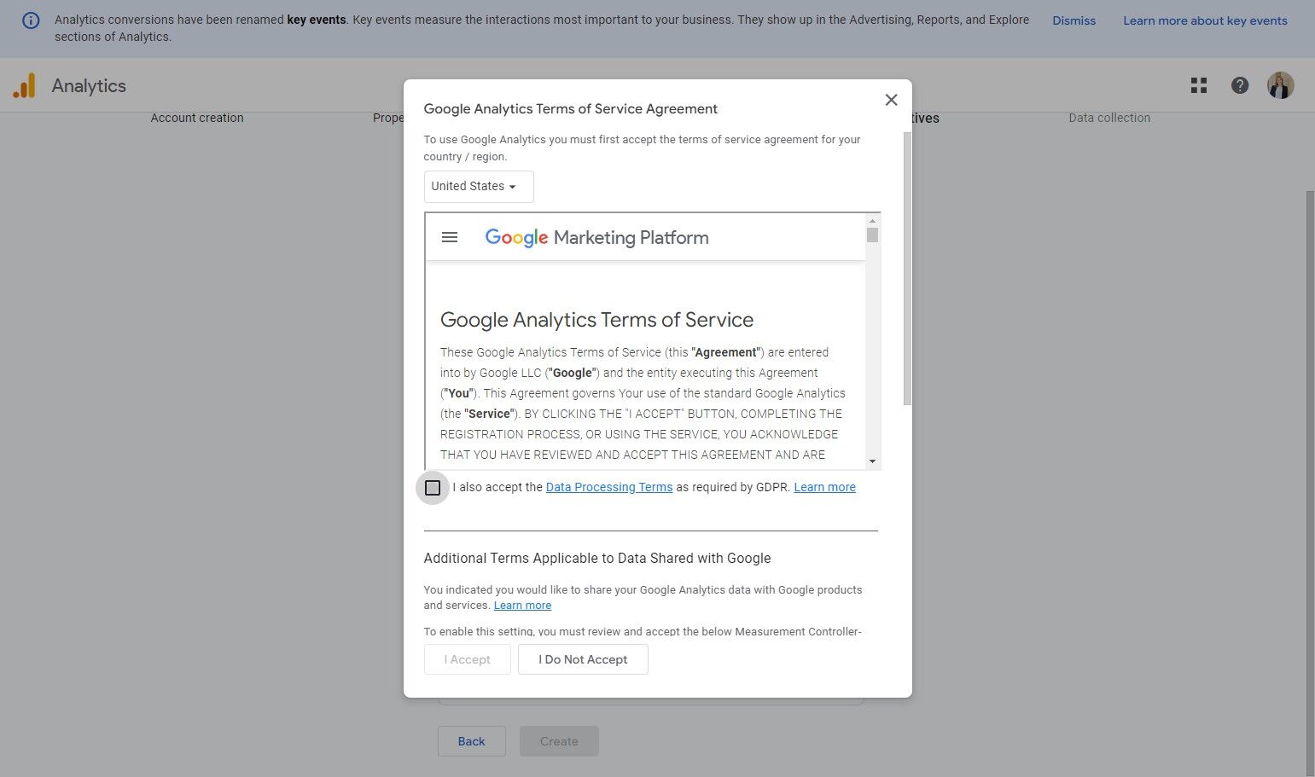Click the terms frame scroll up arrow
Viewport: 1315px width, 777px height.
pos(872,220)
